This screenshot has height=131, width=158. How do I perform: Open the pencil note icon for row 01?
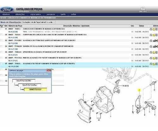(x=151, y=29)
